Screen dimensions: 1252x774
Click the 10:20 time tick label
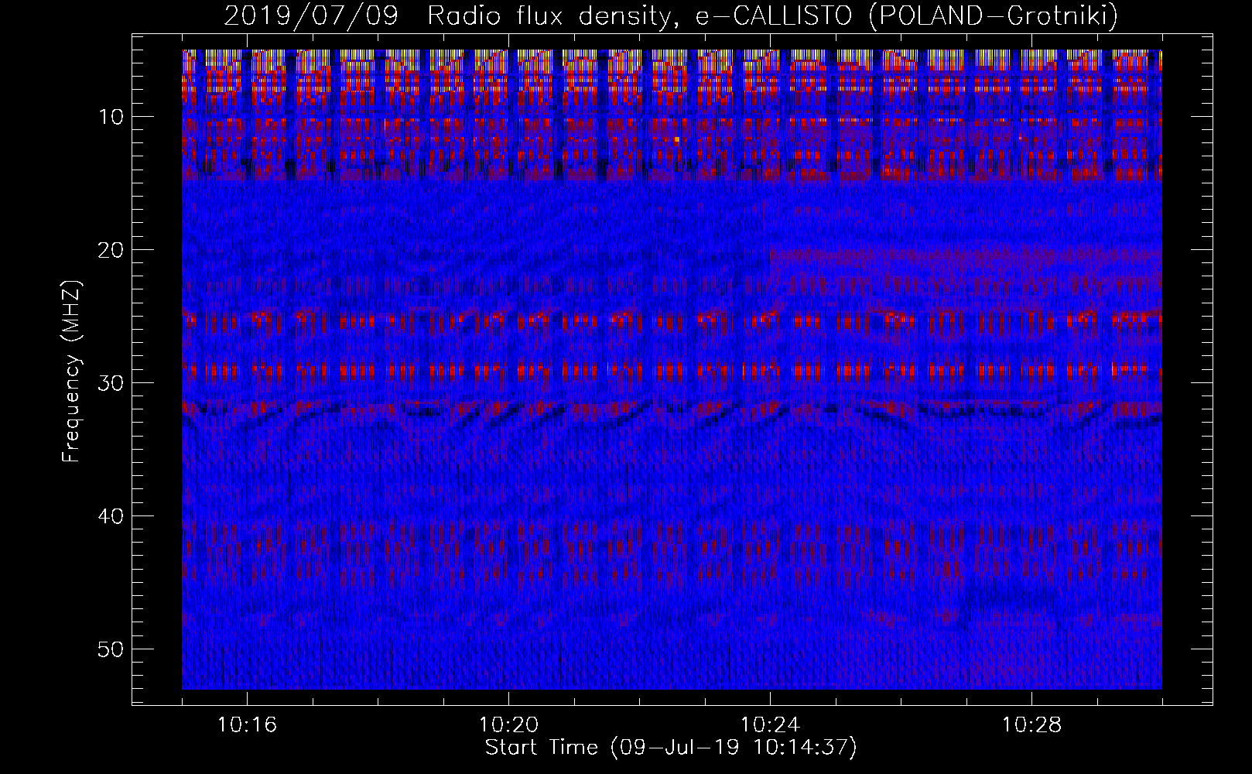(x=508, y=725)
